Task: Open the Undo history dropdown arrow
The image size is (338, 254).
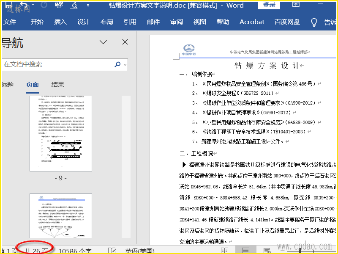Action: coord(33,4)
